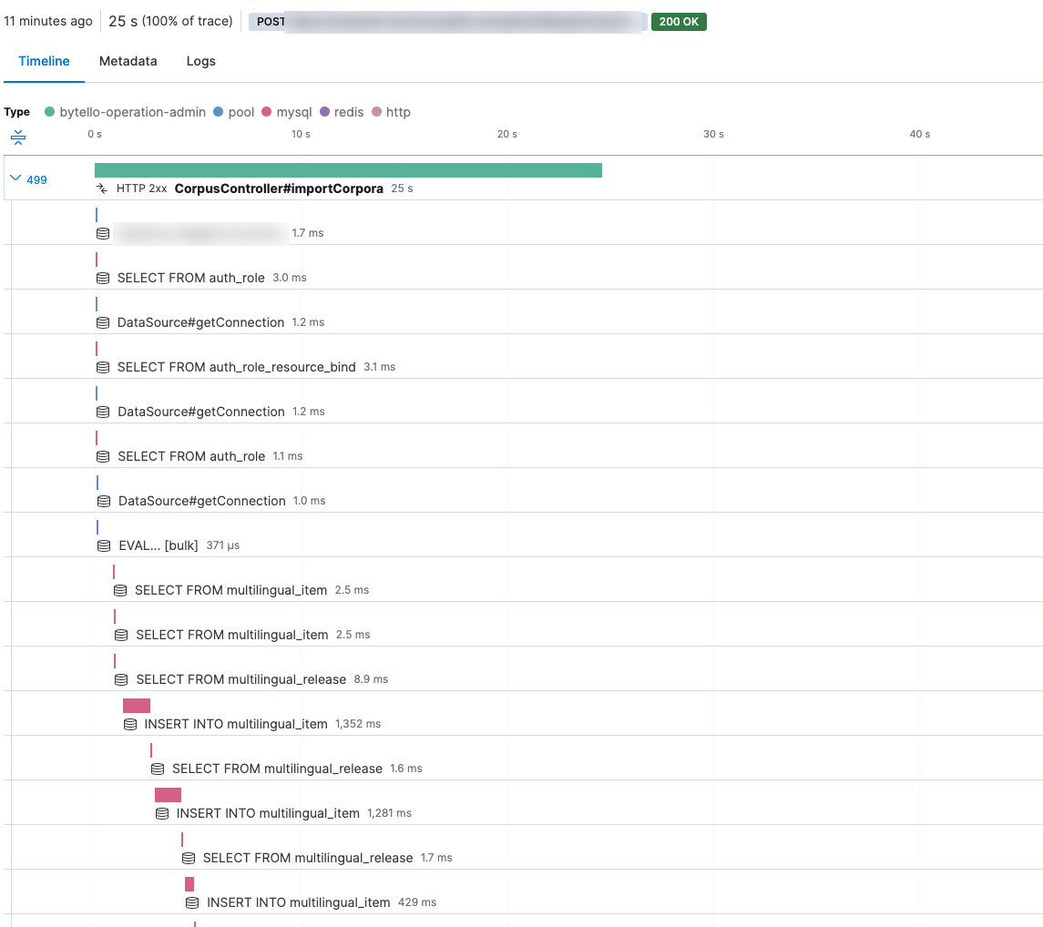Viewport: 1043px width, 927px height.
Task: Click the collapse-all spans icon
Action: [x=18, y=138]
